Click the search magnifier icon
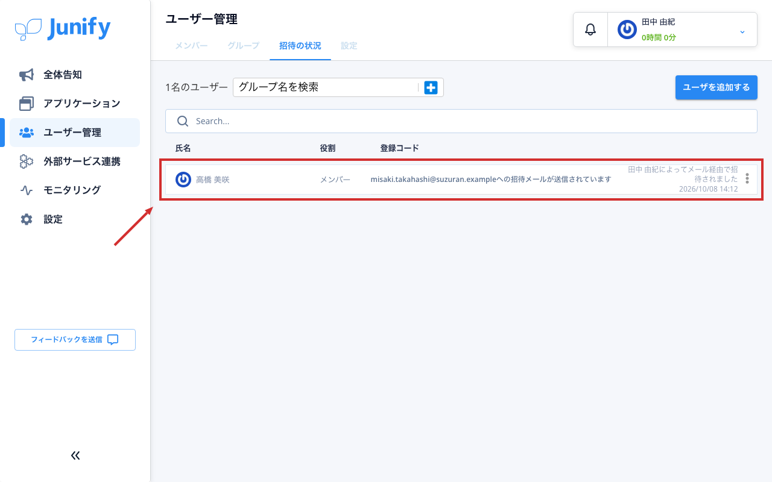772x482 pixels. pos(183,121)
